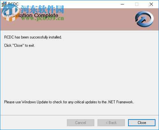Click the blue Chinese watermark text
The image size is (159, 130).
click(x=42, y=9)
